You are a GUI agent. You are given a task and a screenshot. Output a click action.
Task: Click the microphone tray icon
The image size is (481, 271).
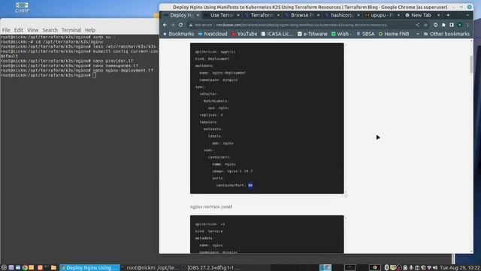[411, 268]
